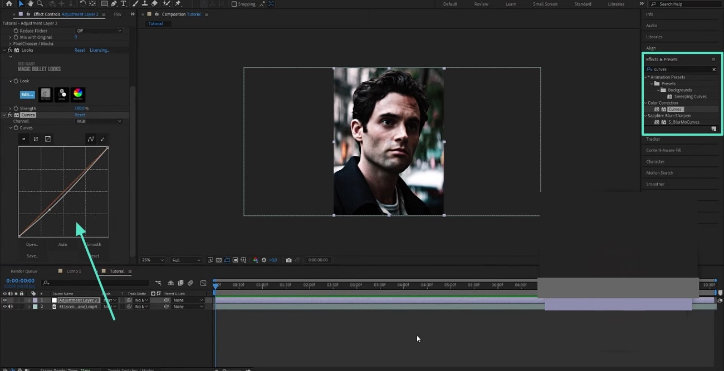Toggle the fx switch on Looks effect
This screenshot has height=371, width=724.
(x=10, y=50)
